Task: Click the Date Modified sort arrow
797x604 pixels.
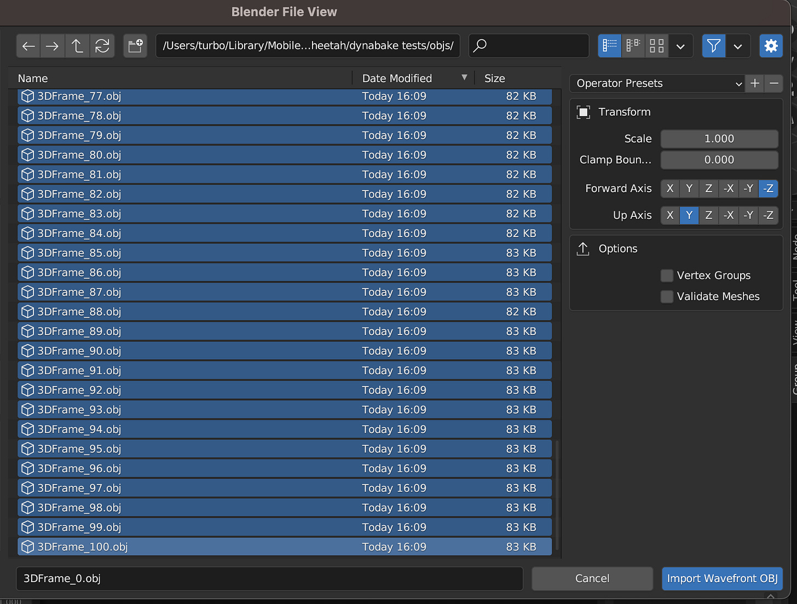Action: (x=464, y=78)
